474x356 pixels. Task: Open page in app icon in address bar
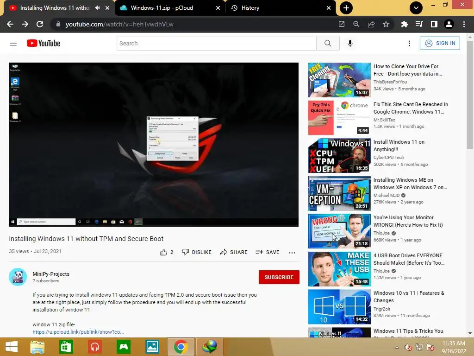tap(342, 24)
